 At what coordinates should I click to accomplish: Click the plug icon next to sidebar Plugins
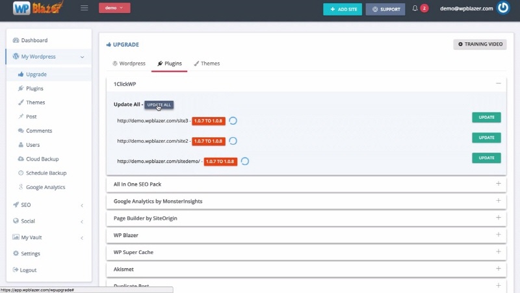click(x=21, y=88)
